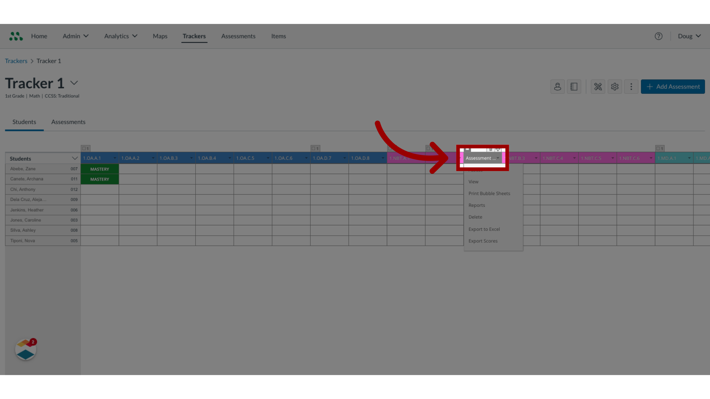Click the floating notification badge icon
Screen dimensions: 710x399
coord(26,350)
